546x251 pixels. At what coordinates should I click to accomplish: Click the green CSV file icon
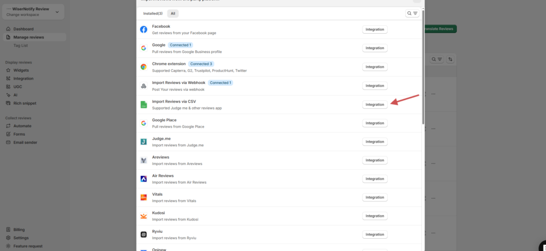coord(143,105)
